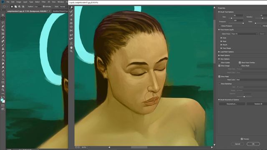Screen dimensions: 267x150
Task: Select the Push Left tool in Liquify
Action: pyautogui.click(x=71, y=30)
